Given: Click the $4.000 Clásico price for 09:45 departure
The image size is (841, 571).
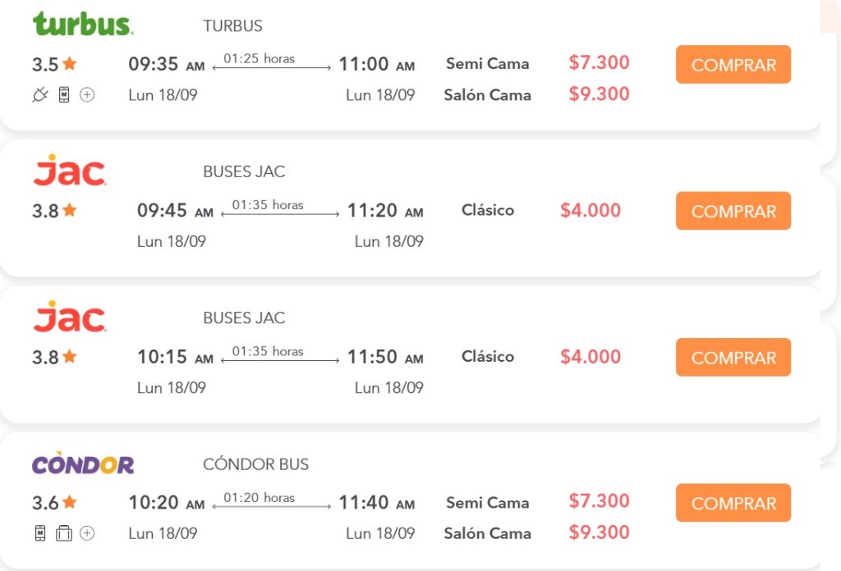Looking at the screenshot, I should pos(591,210).
